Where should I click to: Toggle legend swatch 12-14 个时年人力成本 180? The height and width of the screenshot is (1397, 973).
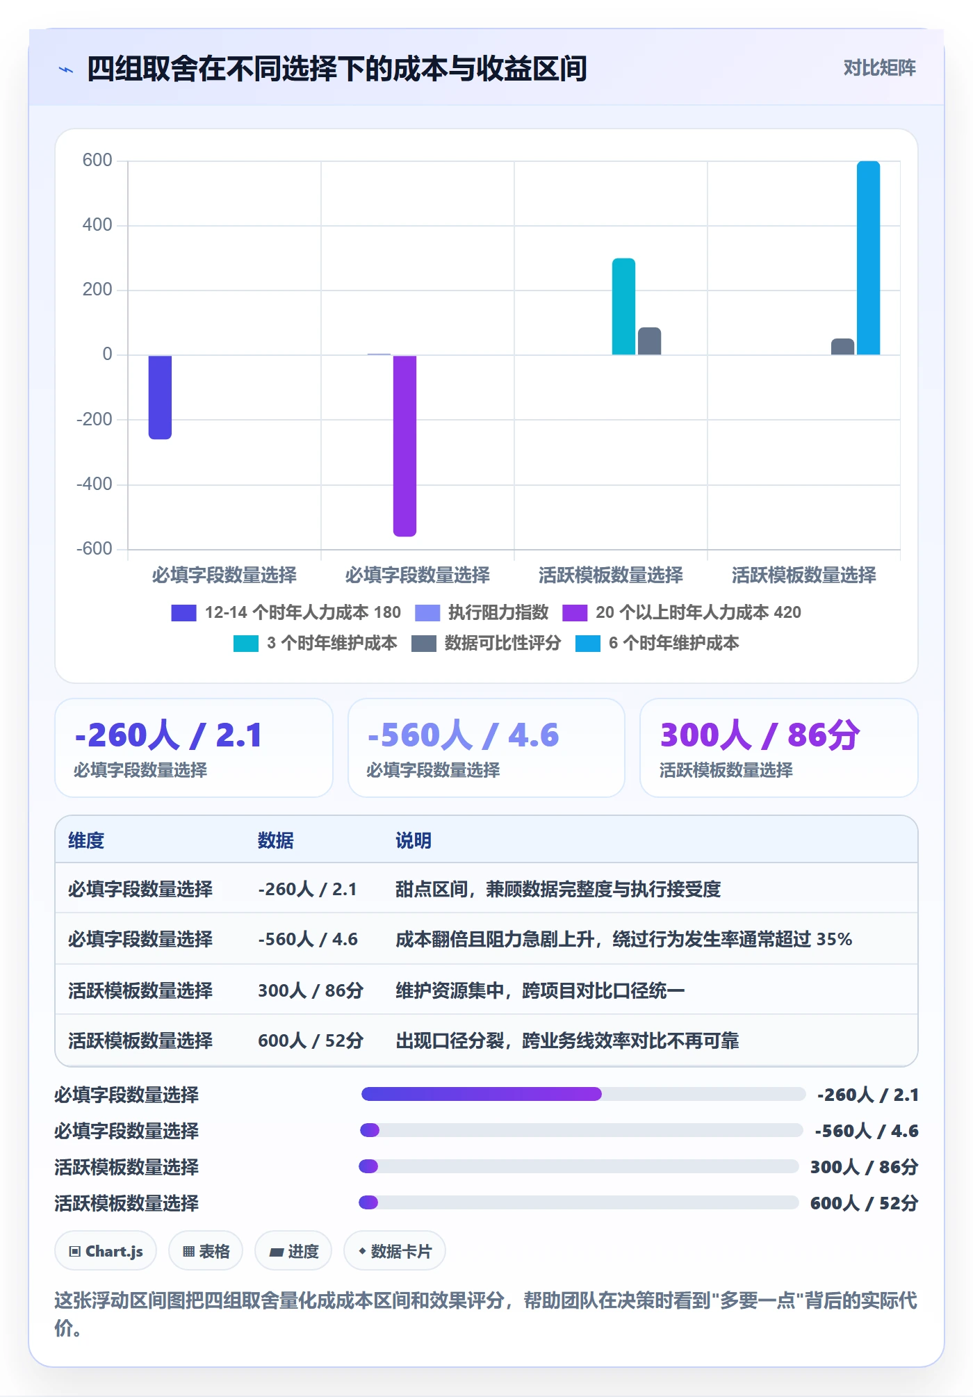[x=183, y=613]
